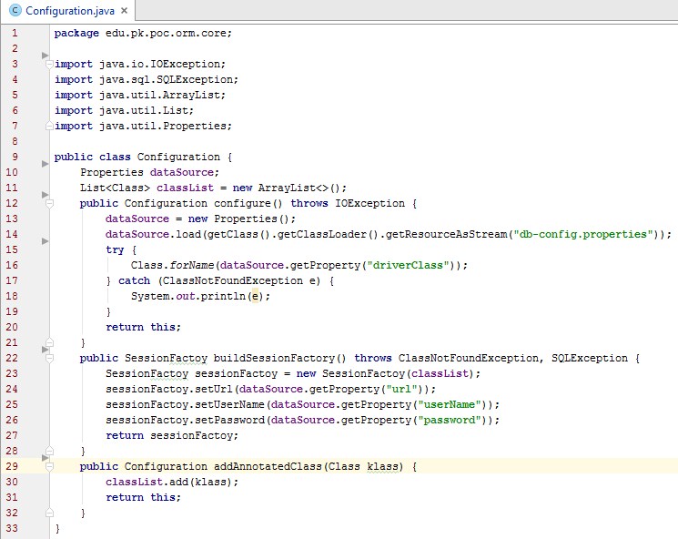This screenshot has width=678, height=539.
Task: Collapse the configure() method fold at line 12
Action: pos(49,203)
